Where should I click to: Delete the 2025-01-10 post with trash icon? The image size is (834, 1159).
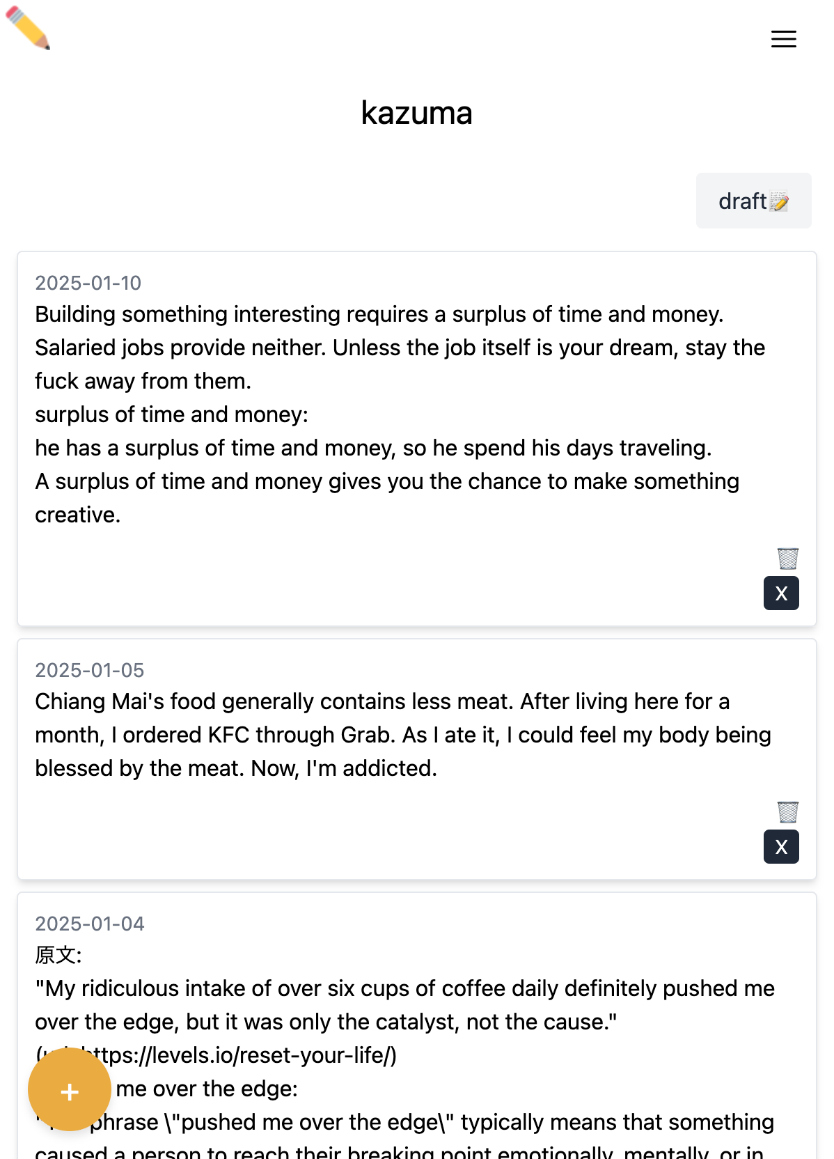tap(787, 558)
